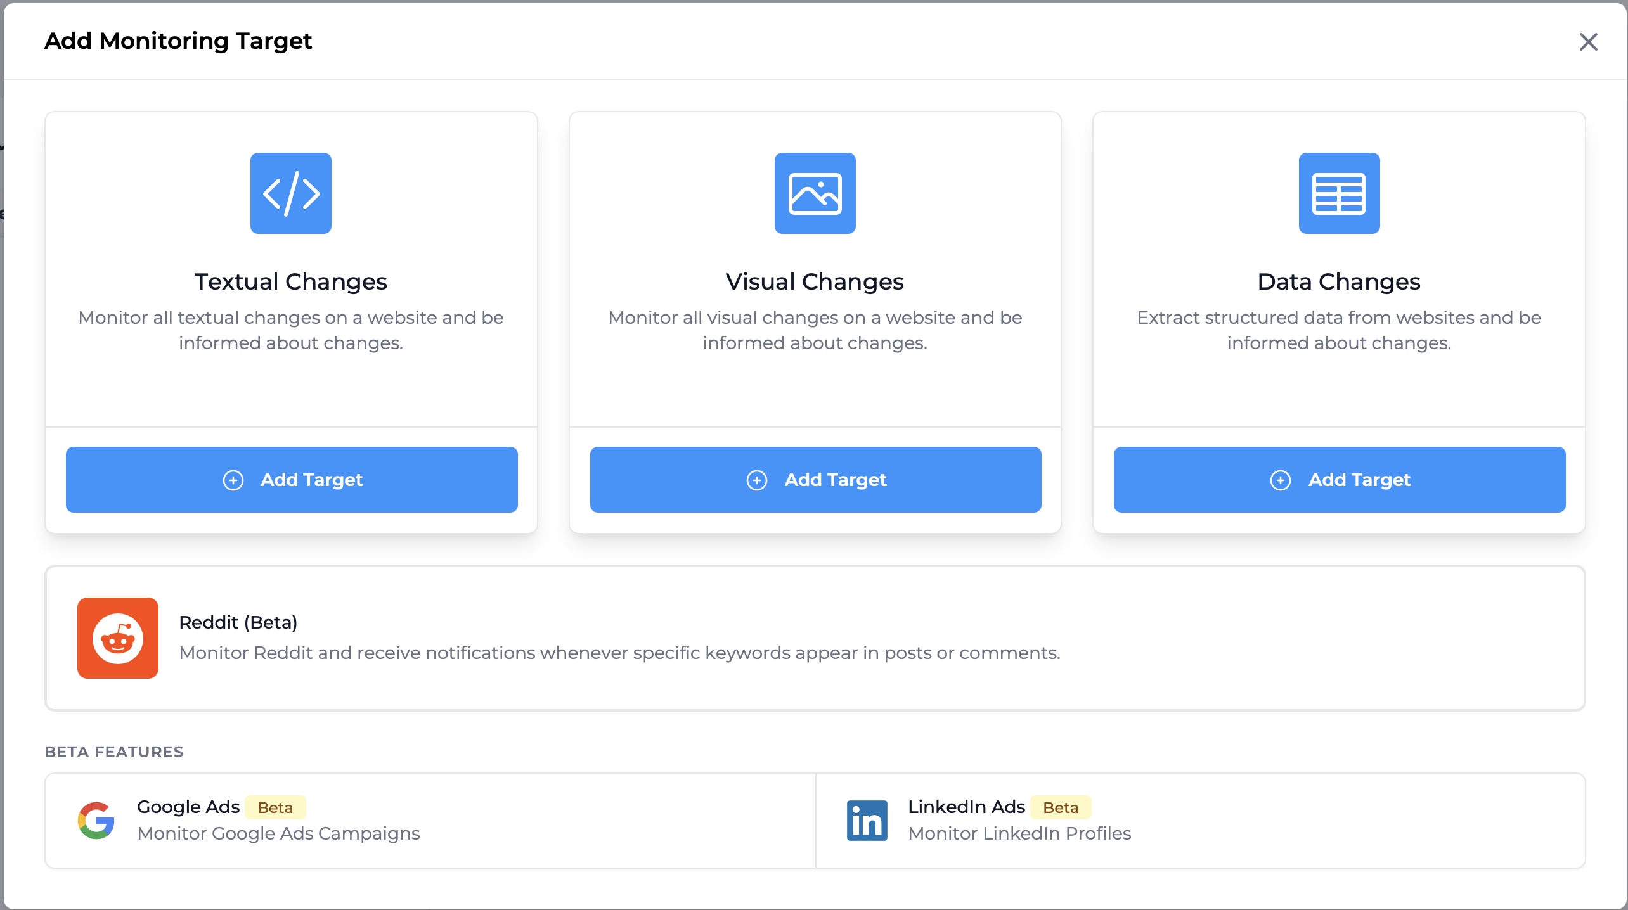Add a Textual Changes monitoring target
Screen dimensions: 1628x910
[291, 480]
